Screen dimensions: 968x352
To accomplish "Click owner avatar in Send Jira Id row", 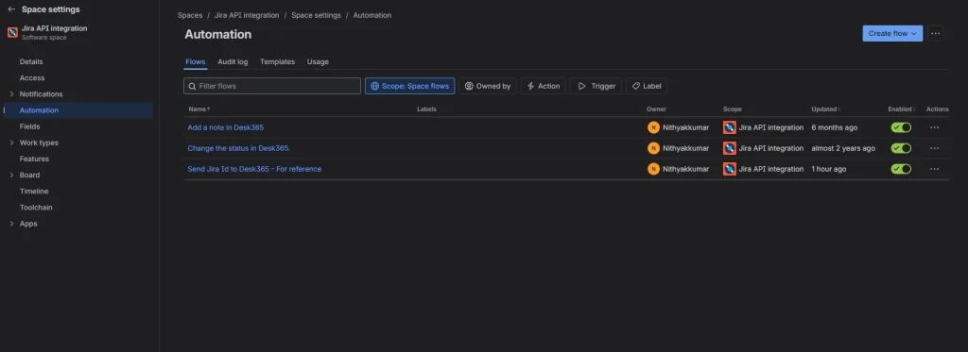I will tap(653, 169).
